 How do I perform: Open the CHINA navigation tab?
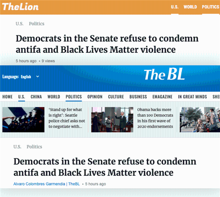coord(36,97)
